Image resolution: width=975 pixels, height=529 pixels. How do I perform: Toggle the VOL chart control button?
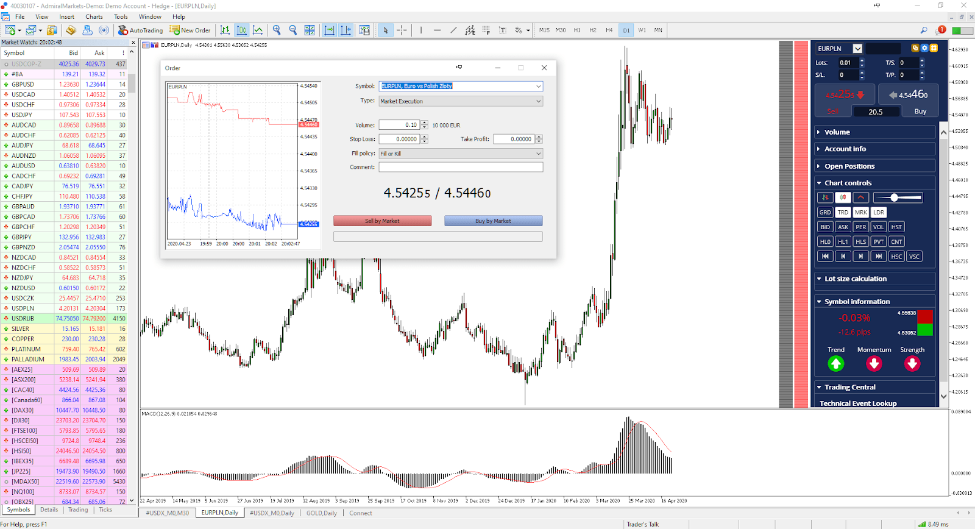click(878, 227)
